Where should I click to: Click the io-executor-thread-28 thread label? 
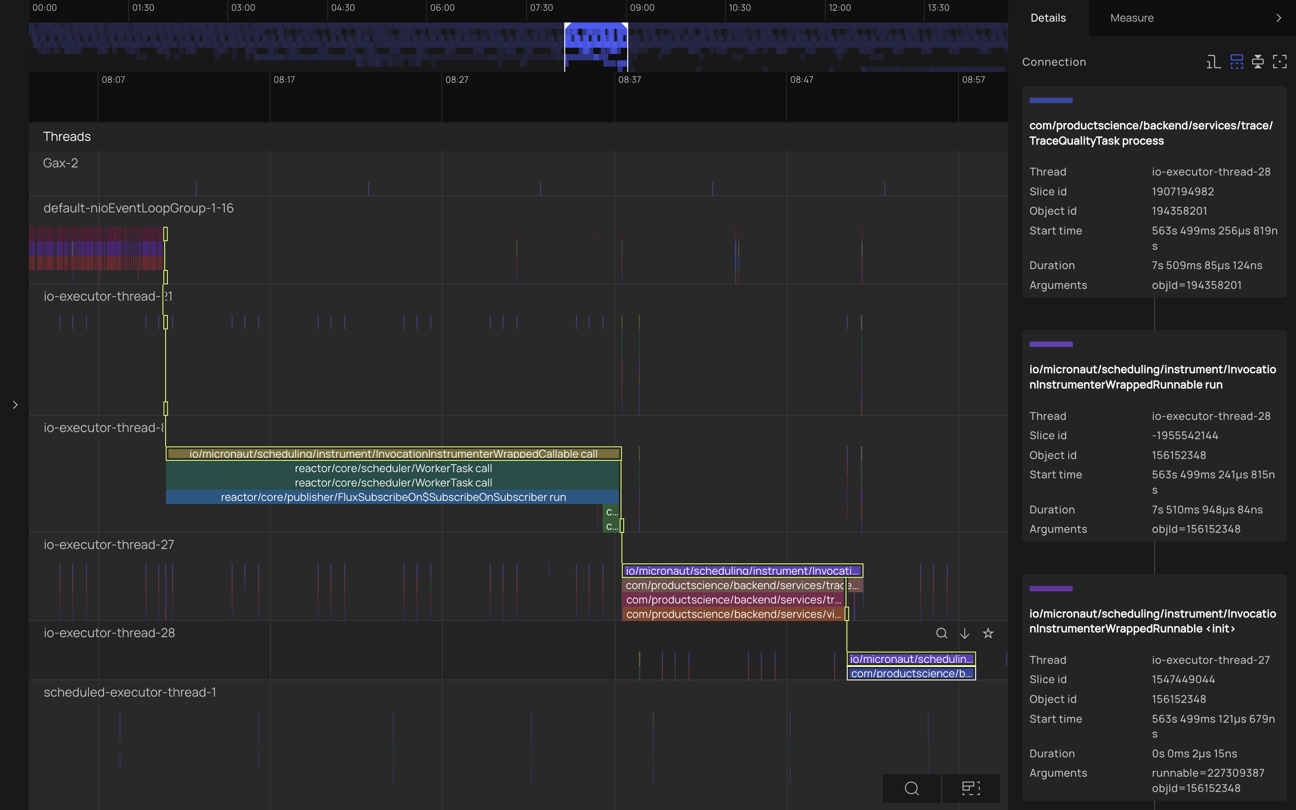(x=109, y=633)
